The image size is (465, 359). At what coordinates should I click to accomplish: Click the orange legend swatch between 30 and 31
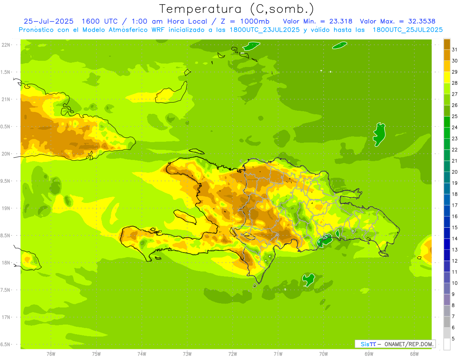click(x=447, y=55)
